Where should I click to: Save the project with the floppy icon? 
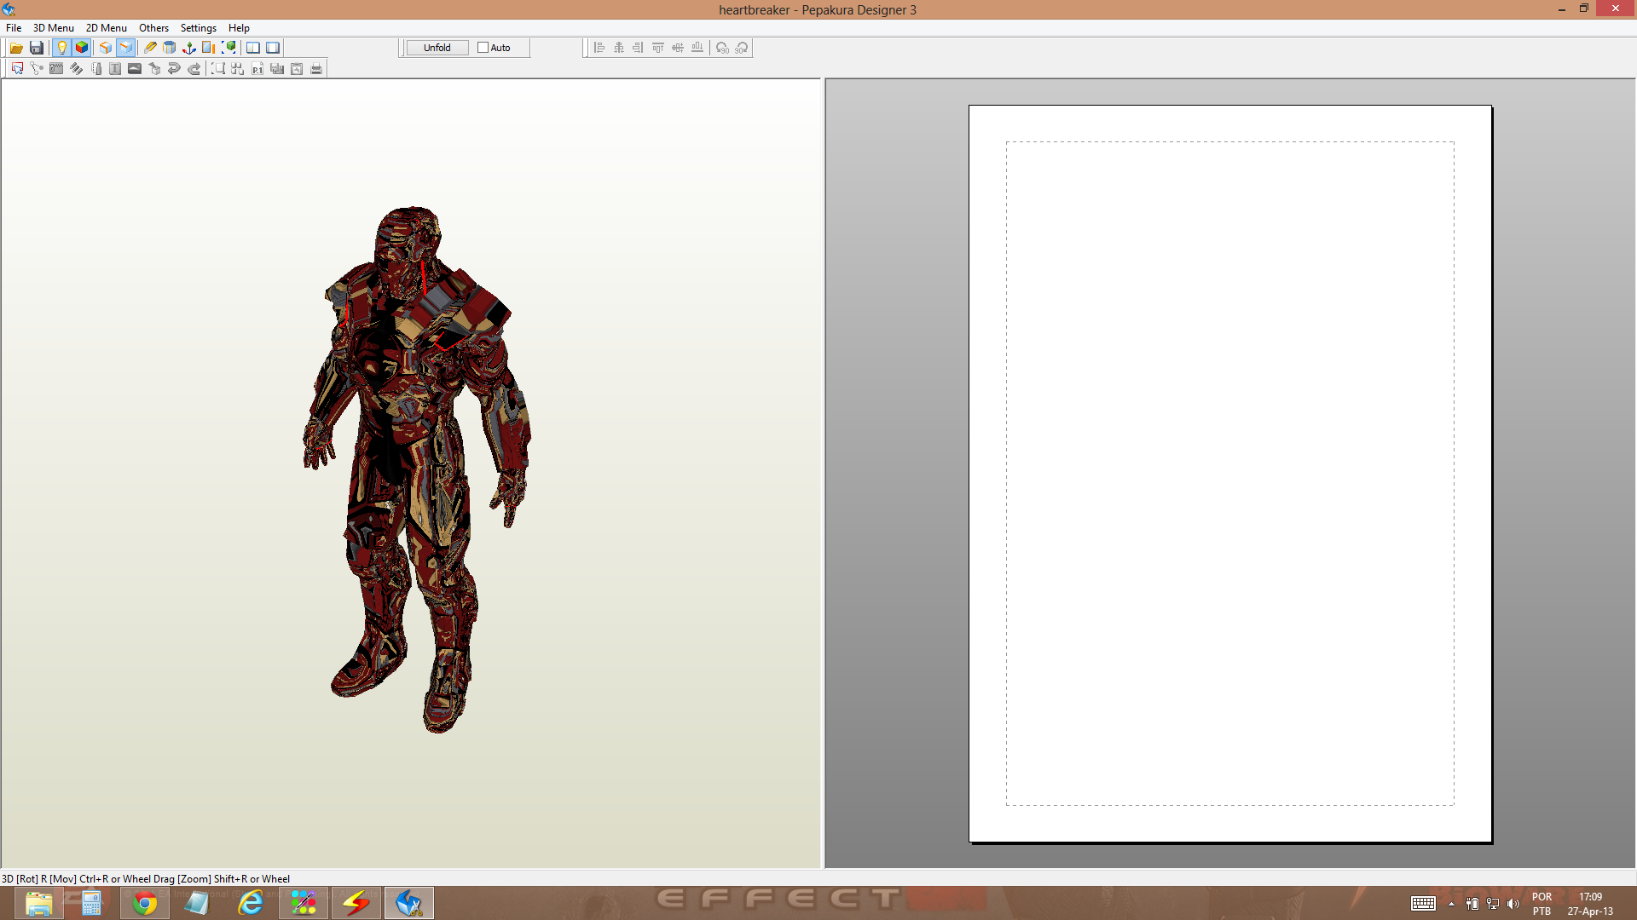pos(37,48)
